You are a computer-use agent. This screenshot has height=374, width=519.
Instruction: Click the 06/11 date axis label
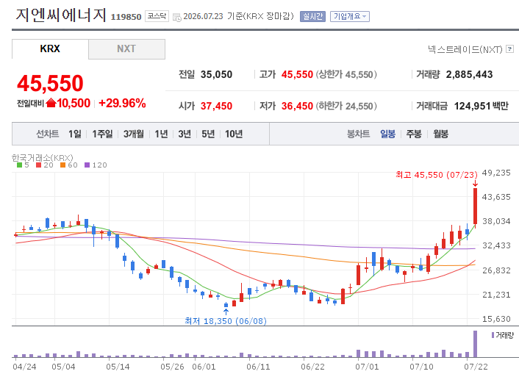click(x=258, y=367)
